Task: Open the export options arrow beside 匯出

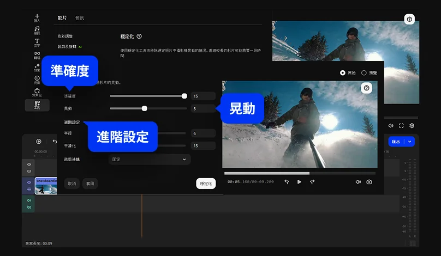Action: click(410, 142)
